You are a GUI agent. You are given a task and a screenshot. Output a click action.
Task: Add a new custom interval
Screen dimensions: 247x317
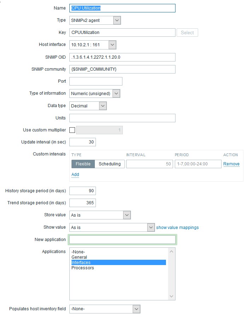pyautogui.click(x=75, y=175)
